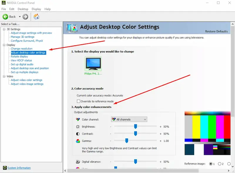
Task: Select Reference image option 2
Action: pyautogui.click(x=219, y=164)
